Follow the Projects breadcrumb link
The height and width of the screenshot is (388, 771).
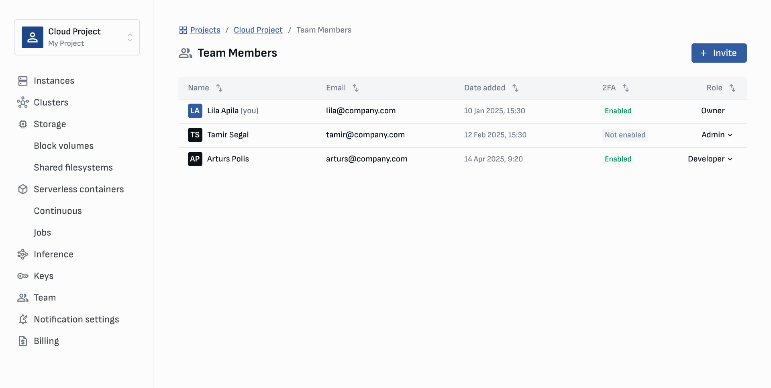click(205, 30)
